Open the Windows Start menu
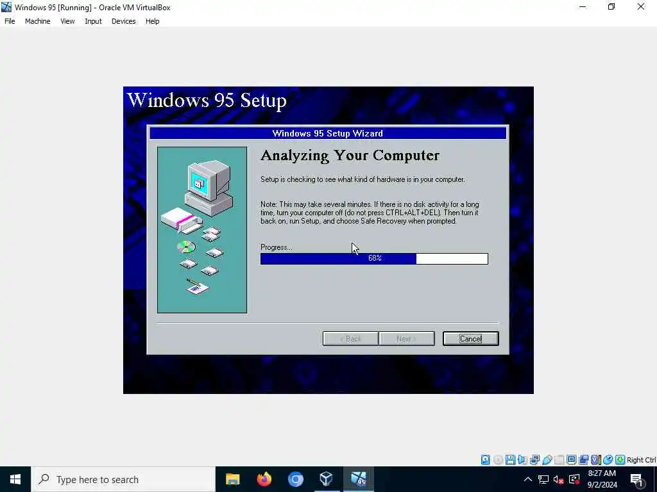 [15, 479]
